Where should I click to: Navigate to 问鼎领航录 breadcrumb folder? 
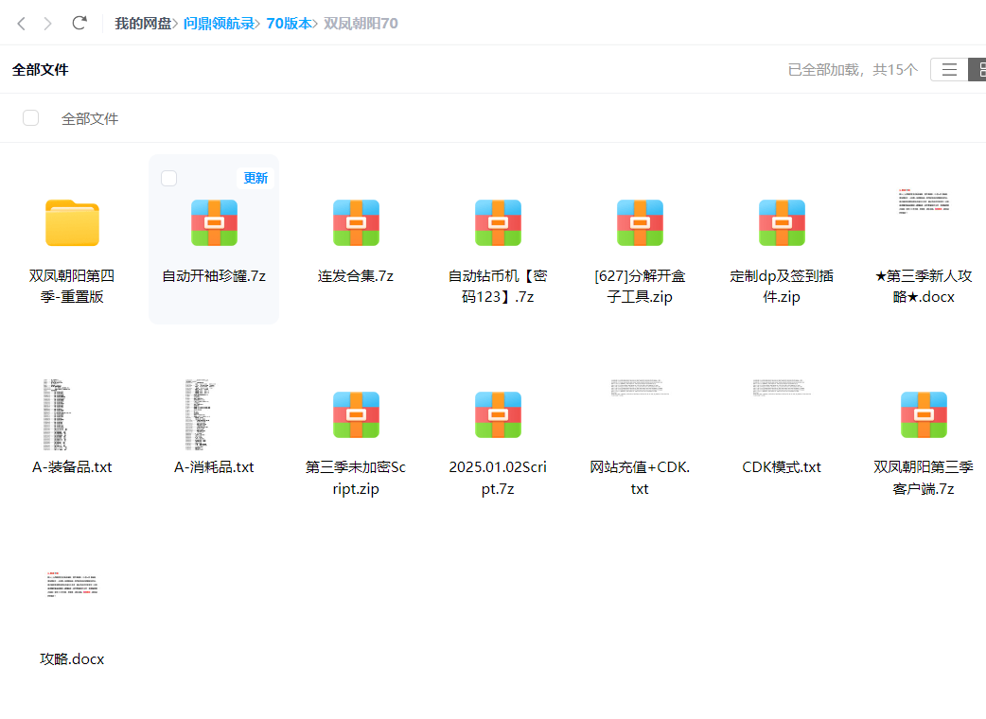click(219, 23)
